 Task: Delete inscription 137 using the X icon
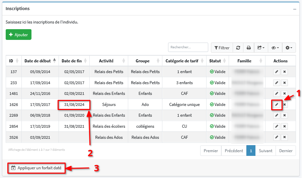284,72
